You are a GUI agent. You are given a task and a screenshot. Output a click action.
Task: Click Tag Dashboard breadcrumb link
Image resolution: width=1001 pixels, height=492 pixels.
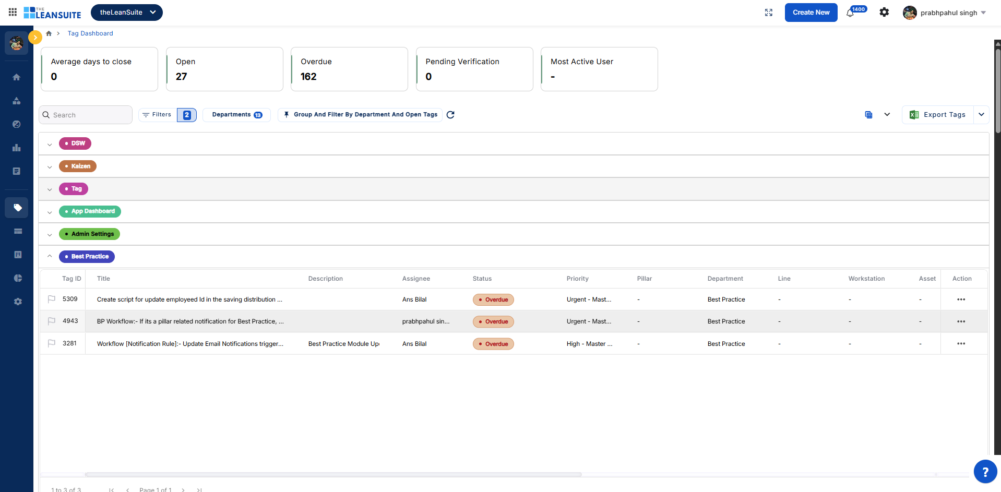pos(90,33)
